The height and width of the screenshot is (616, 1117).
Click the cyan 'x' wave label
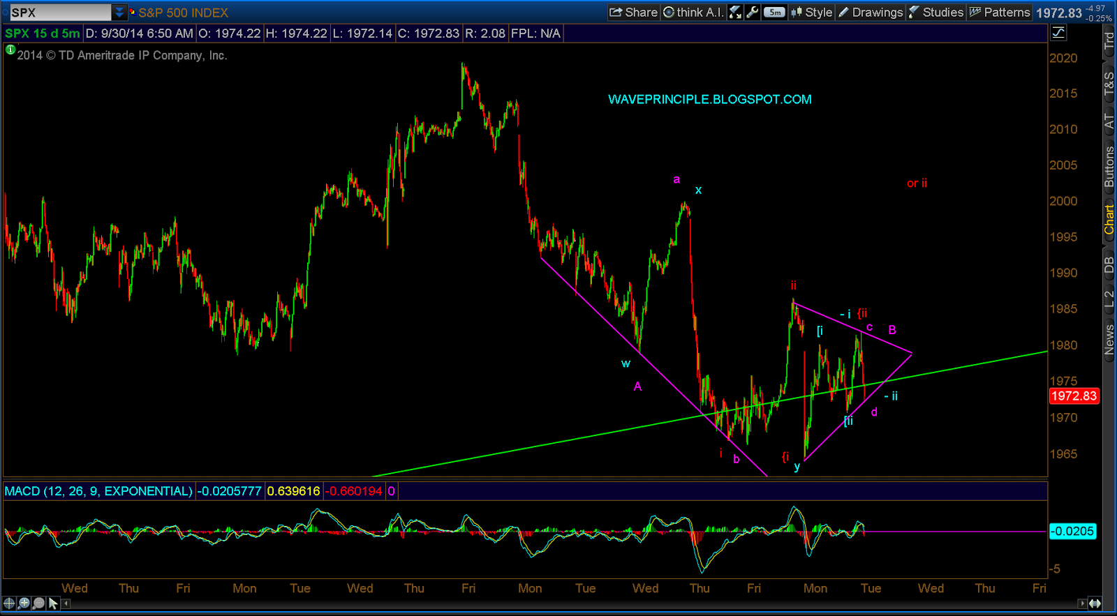[698, 190]
